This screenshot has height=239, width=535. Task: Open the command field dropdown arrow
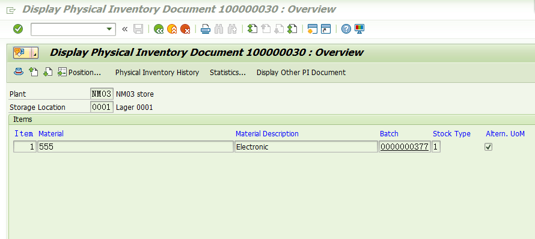[x=109, y=29]
